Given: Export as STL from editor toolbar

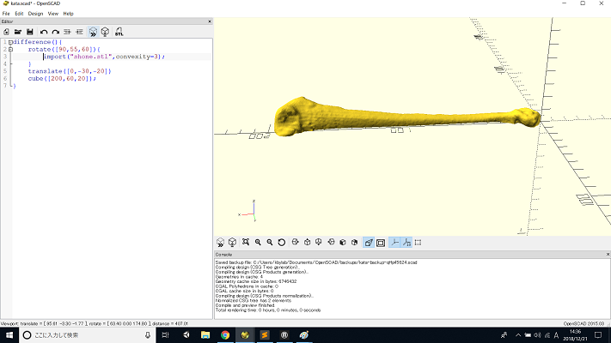Looking at the screenshot, I should pyautogui.click(x=119, y=32).
